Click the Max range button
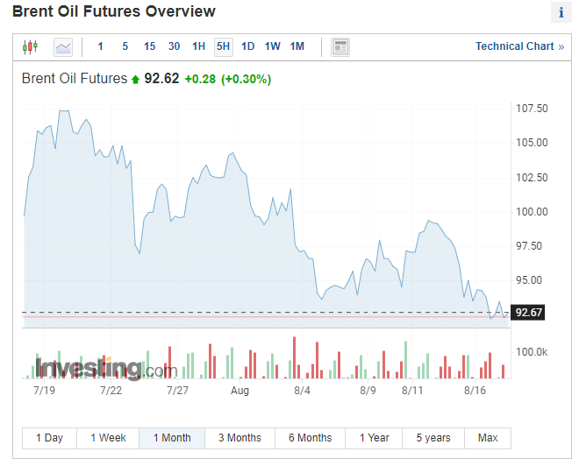Viewport: 579px width, 466px height. click(x=488, y=438)
